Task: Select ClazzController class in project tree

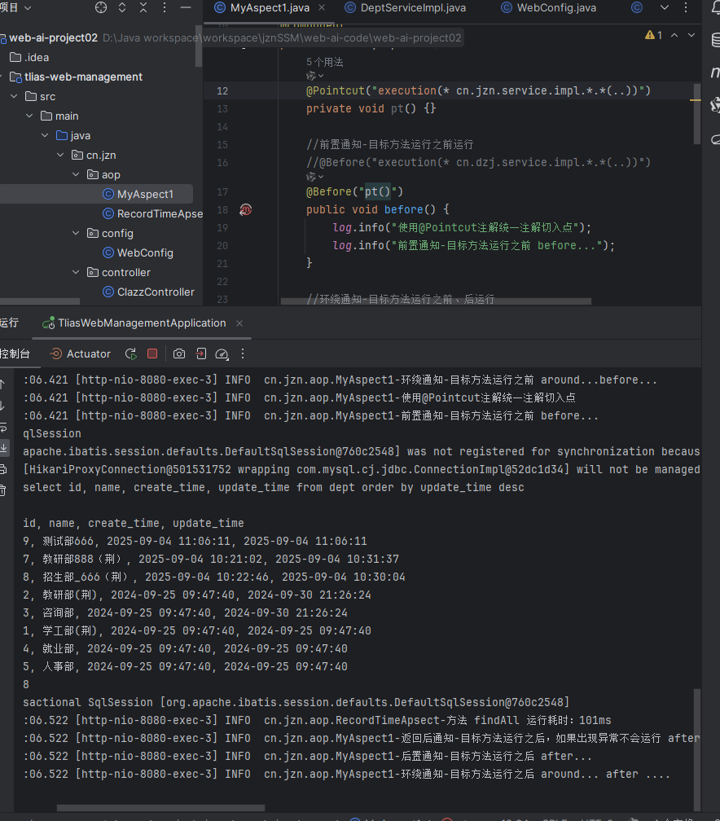Action: (x=149, y=292)
